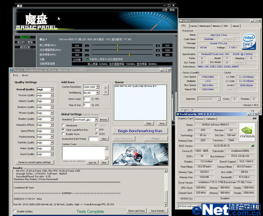The image size is (263, 216).
Task: Click Show Last Runs button
Action: click(136, 211)
